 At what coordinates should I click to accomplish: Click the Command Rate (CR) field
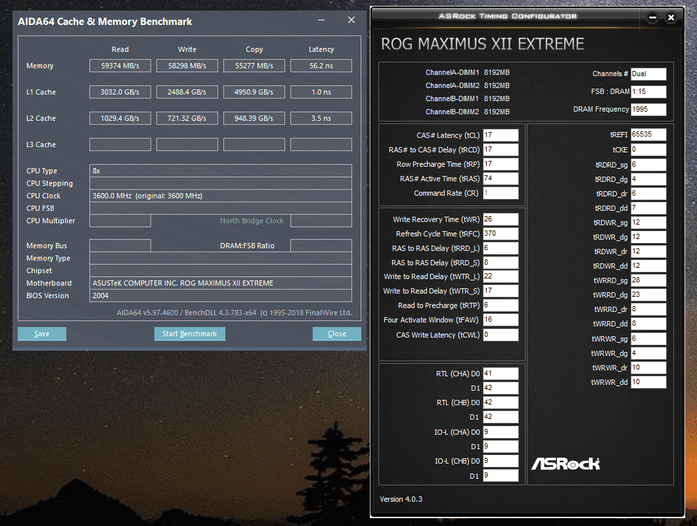(501, 193)
